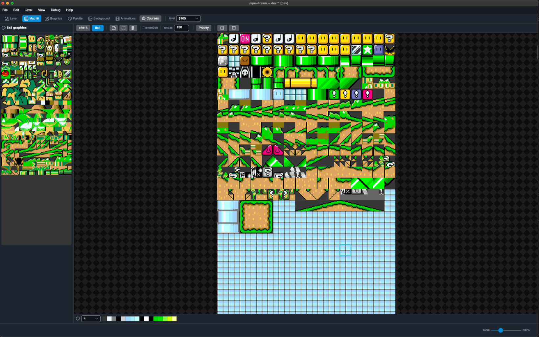Select the gray cement block tile

tap(223, 61)
